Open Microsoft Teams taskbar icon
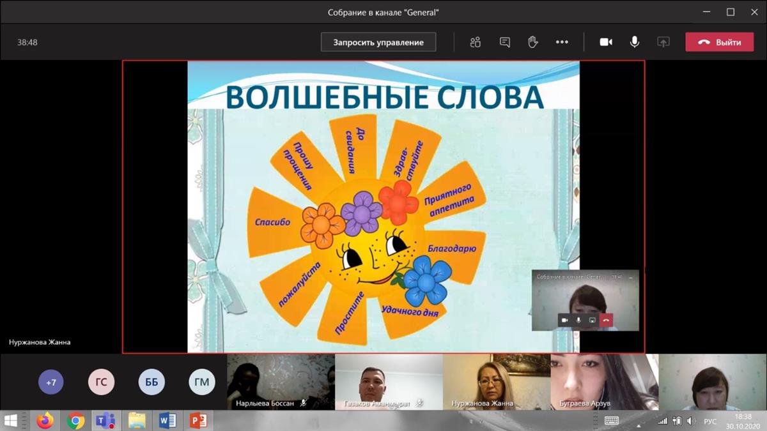 [x=105, y=421]
